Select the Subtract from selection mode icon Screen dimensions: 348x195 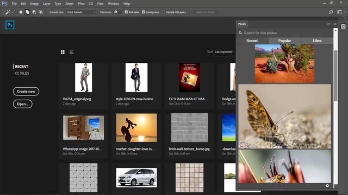click(34, 12)
